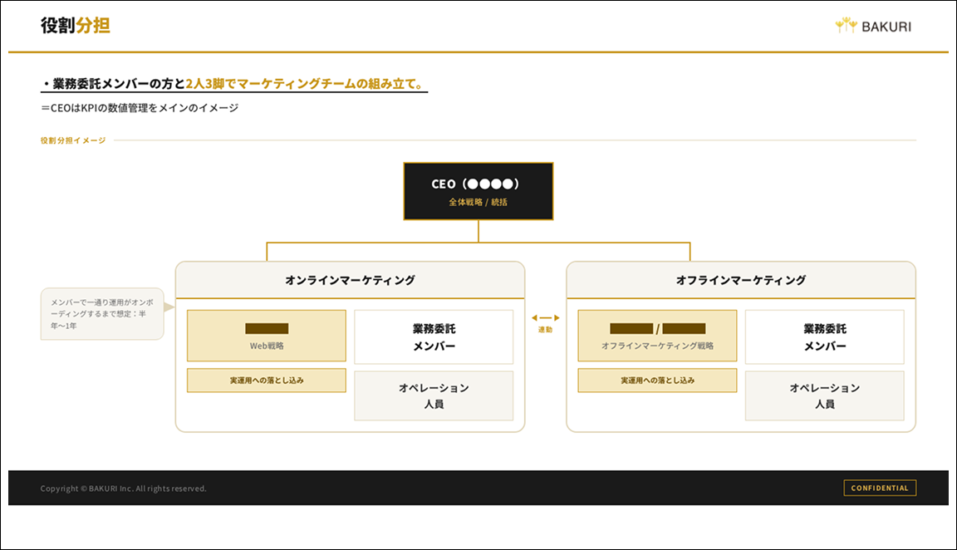Click the CONFIDENTIAL badge in the footer
The height and width of the screenshot is (550, 957).
[880, 489]
